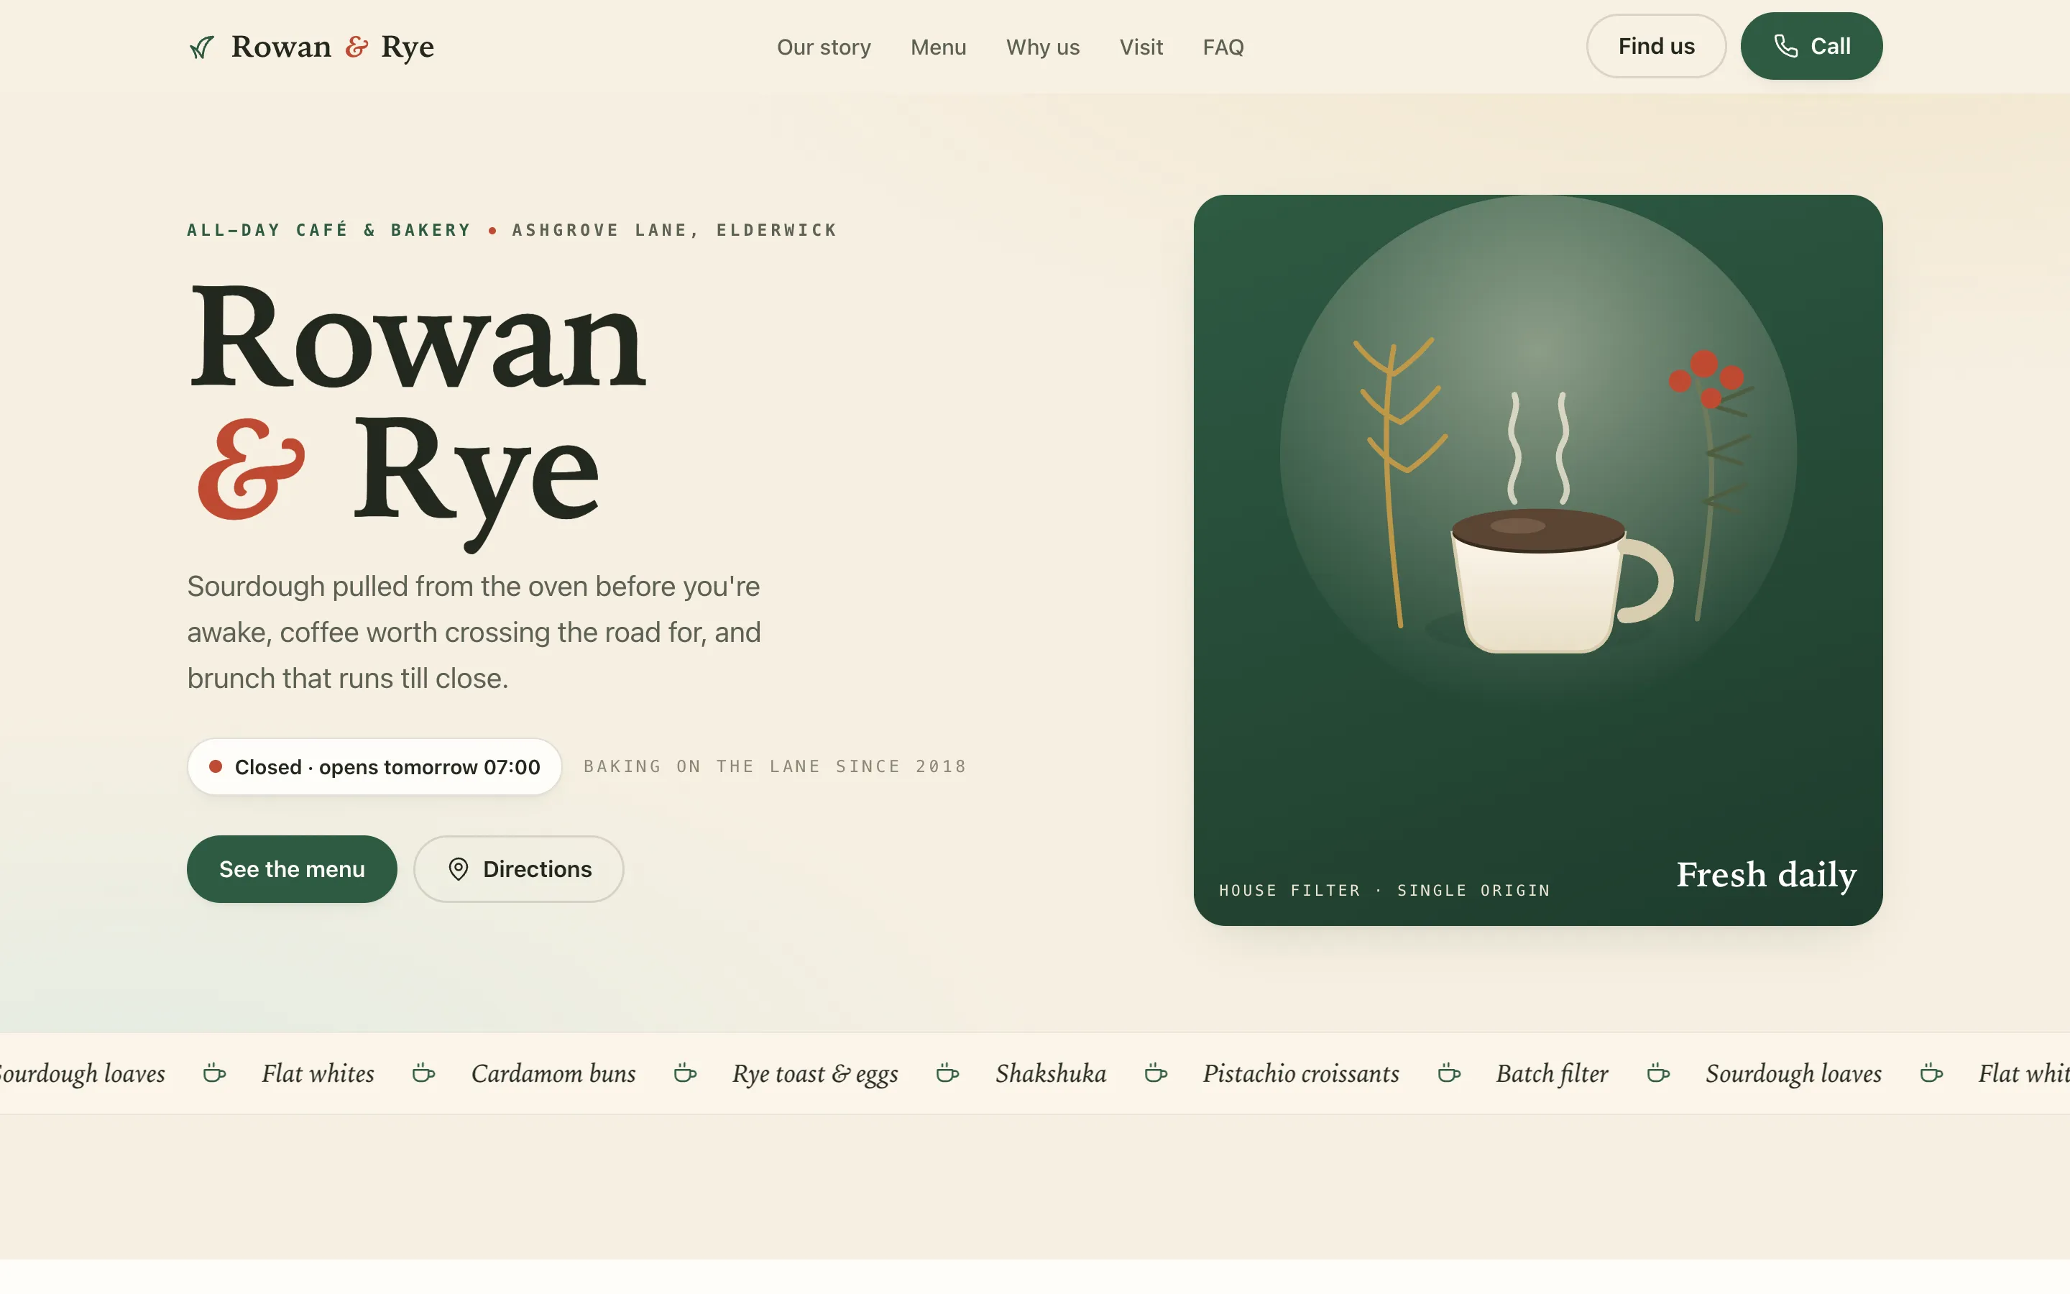Viewport: 2070px width, 1294px height.
Task: Click the cup icon after Cardamom buns
Action: point(685,1073)
